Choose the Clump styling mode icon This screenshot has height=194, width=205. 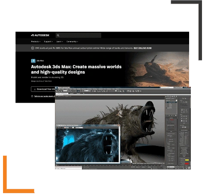(182, 112)
